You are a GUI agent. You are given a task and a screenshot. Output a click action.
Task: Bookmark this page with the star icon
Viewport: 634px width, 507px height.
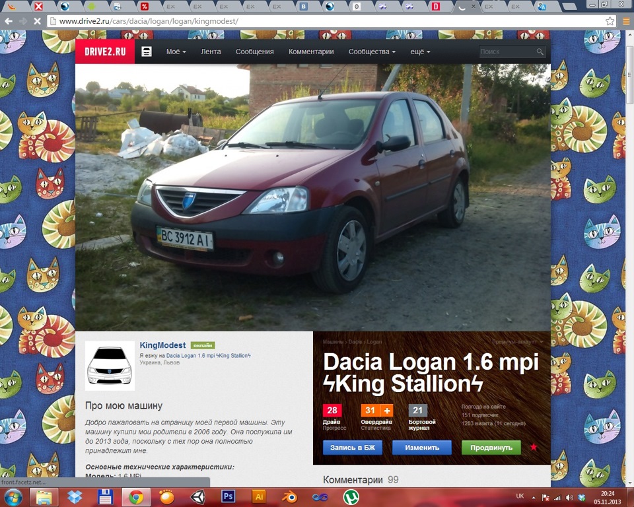(x=610, y=21)
